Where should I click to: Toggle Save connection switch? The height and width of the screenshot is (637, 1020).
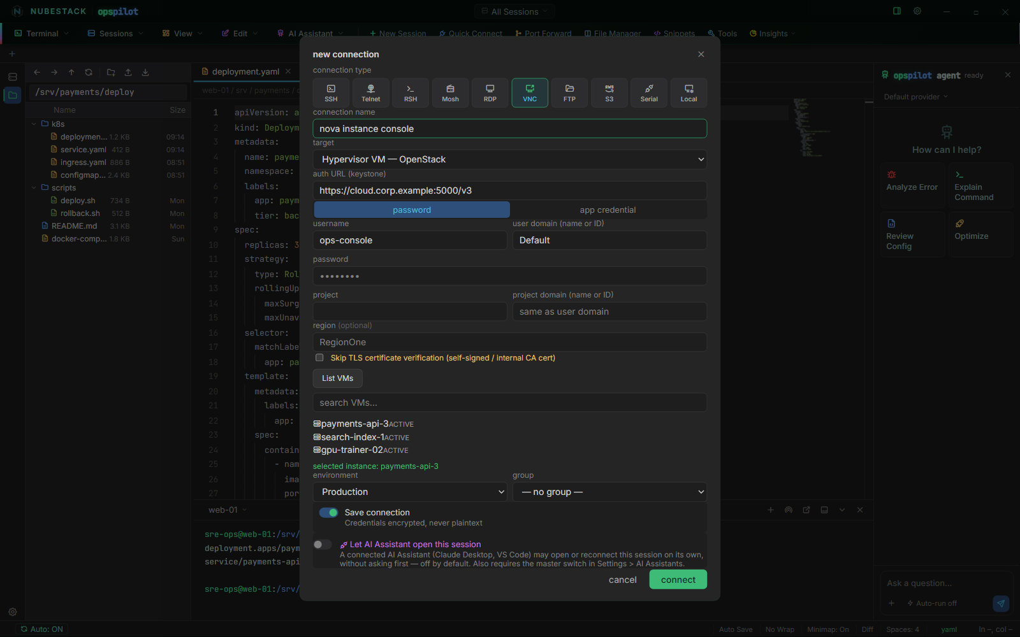pyautogui.click(x=329, y=513)
